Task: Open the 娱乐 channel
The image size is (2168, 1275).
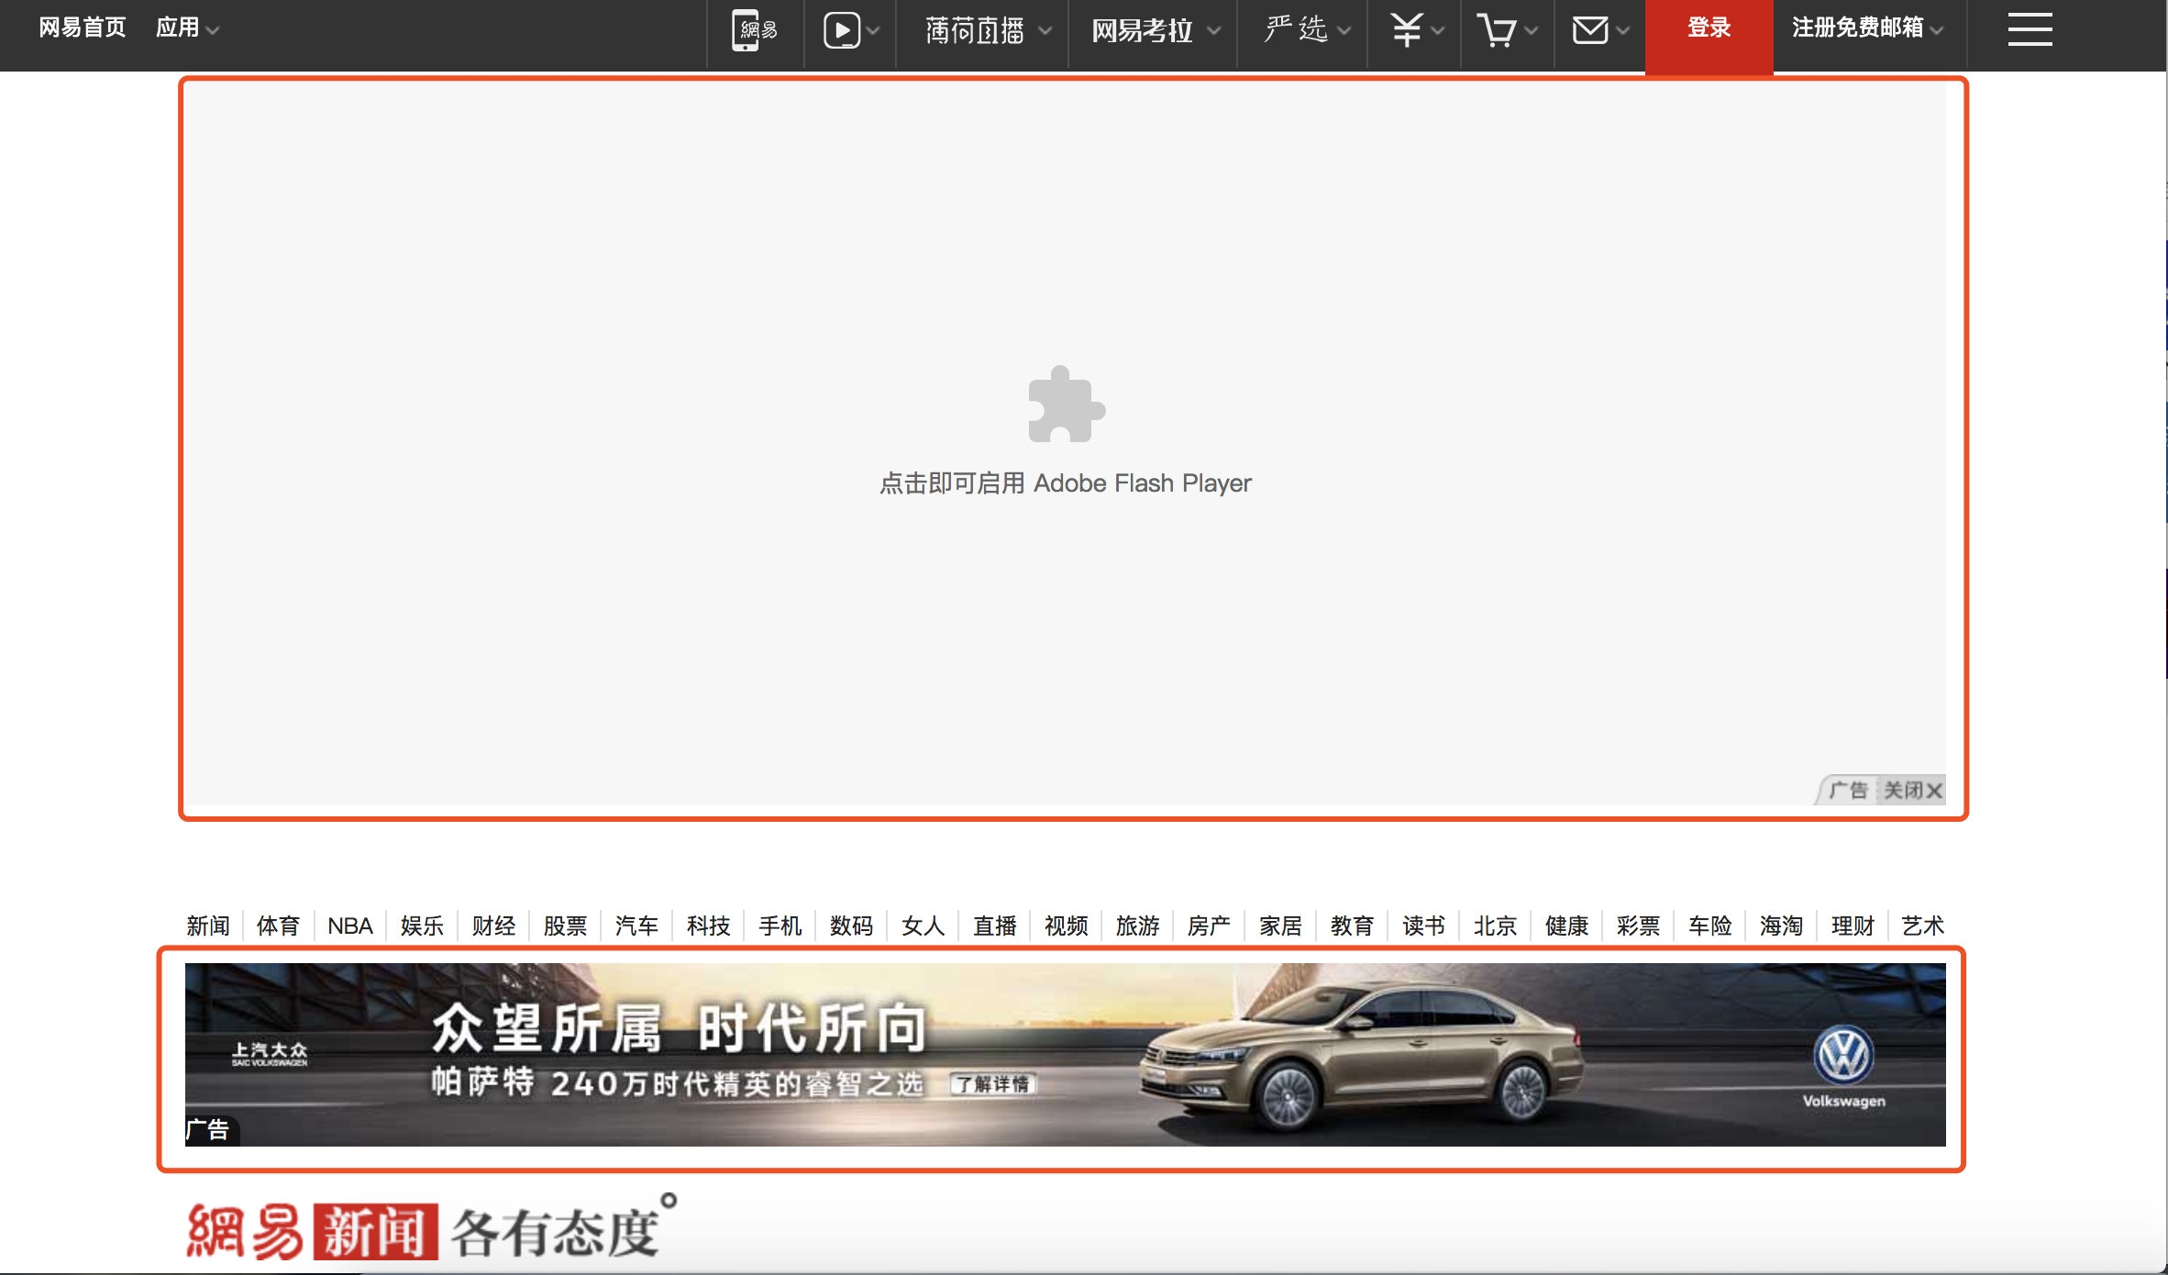Action: point(422,926)
